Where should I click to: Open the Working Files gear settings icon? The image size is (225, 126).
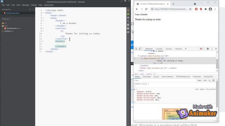click(x=30, y=9)
